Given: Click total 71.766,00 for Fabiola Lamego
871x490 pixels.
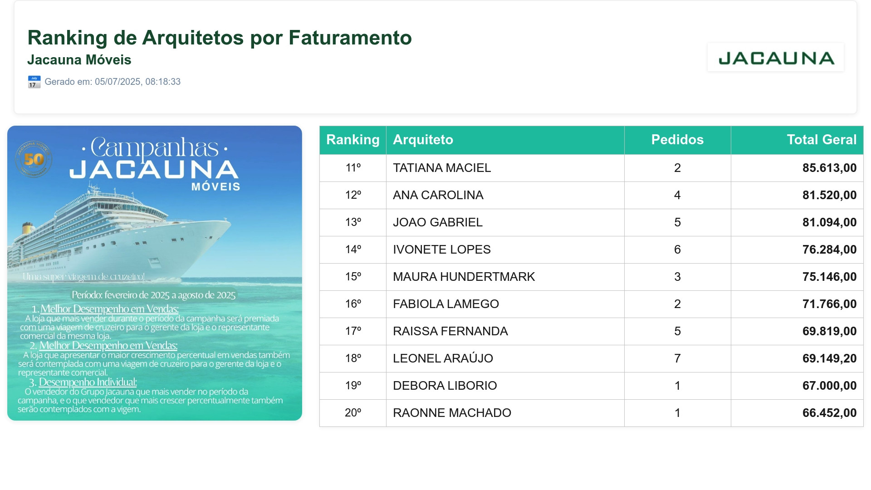Looking at the screenshot, I should [x=829, y=304].
